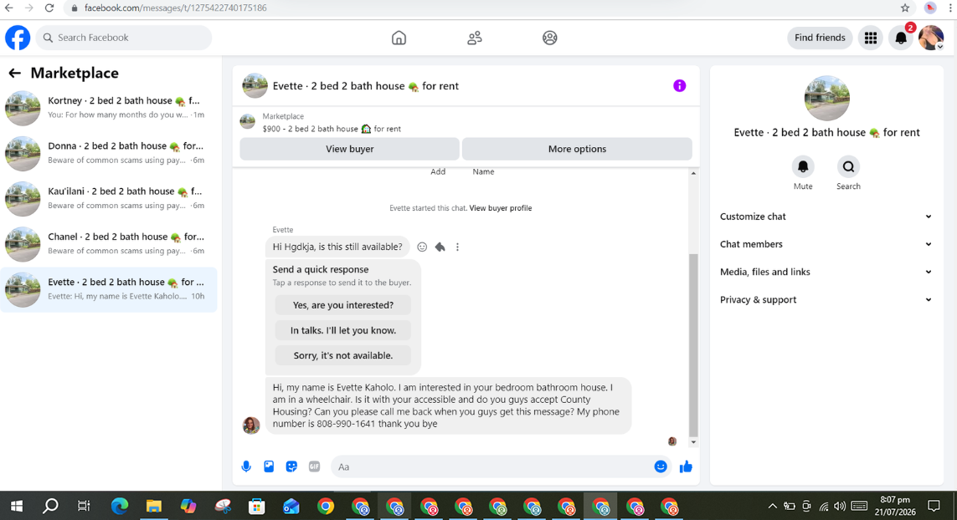
Task: Open the Friends icon in top navigation
Action: [x=474, y=38]
